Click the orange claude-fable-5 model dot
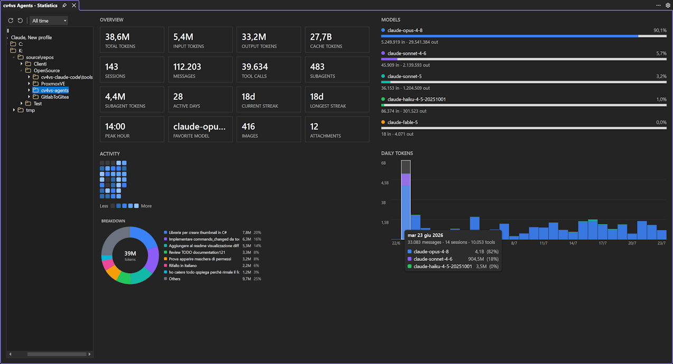The image size is (673, 364). (383, 122)
